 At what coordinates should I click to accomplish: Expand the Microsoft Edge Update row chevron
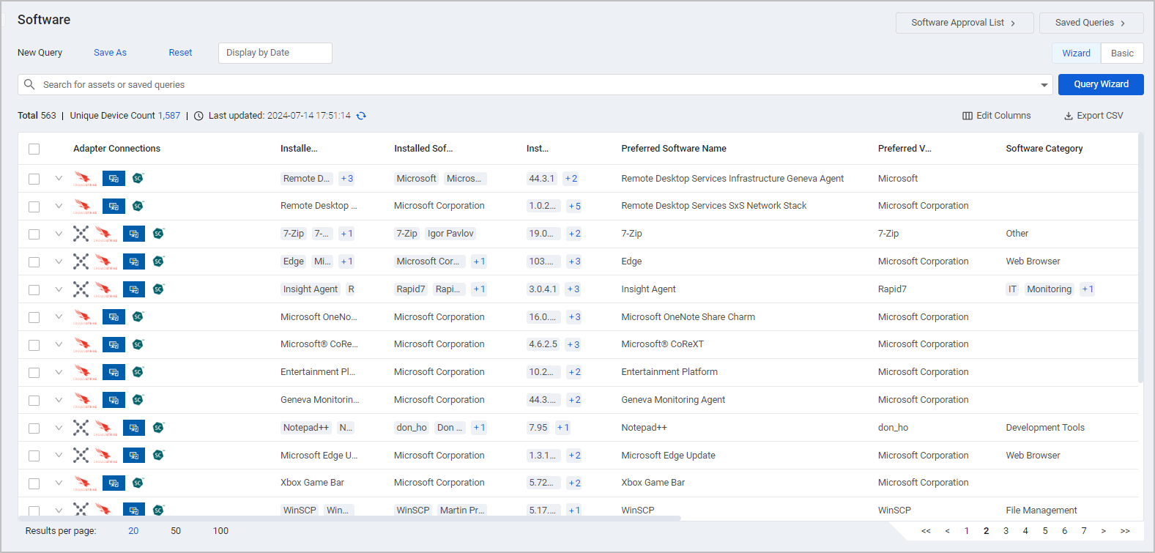59,455
